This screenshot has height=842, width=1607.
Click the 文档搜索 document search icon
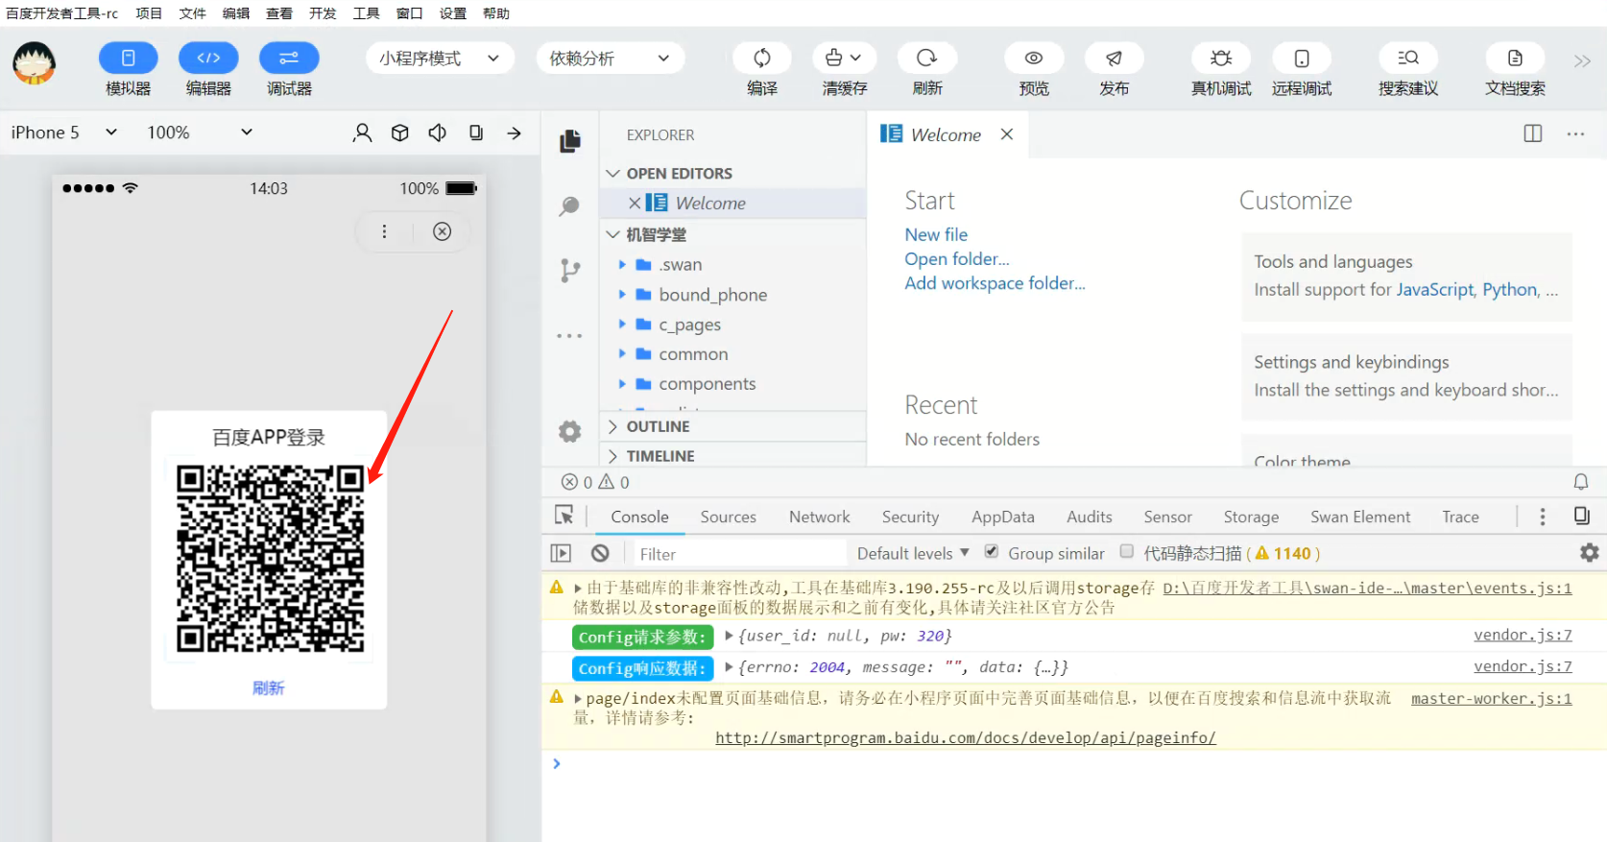tap(1515, 59)
